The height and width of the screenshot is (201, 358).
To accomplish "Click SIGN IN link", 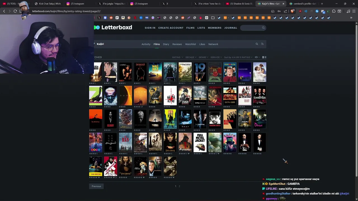I will point(150,28).
